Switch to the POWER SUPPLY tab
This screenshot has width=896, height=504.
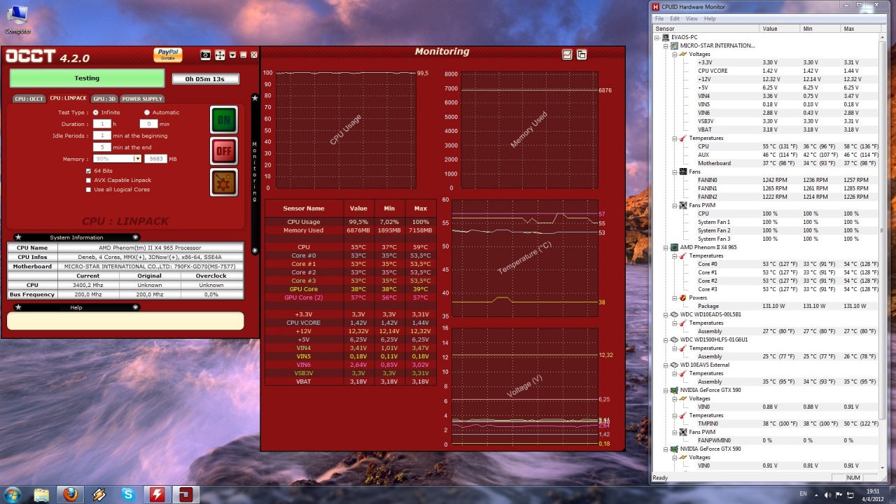(x=142, y=99)
